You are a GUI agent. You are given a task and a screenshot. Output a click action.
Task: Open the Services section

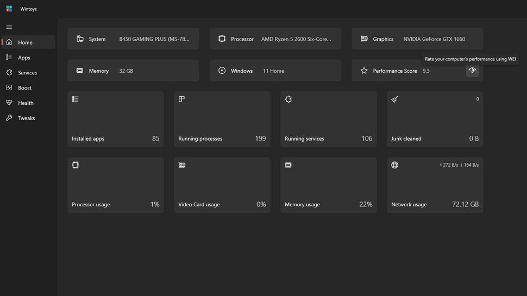click(x=28, y=73)
